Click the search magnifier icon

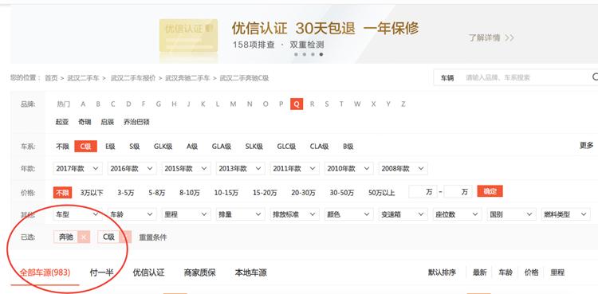coord(595,77)
